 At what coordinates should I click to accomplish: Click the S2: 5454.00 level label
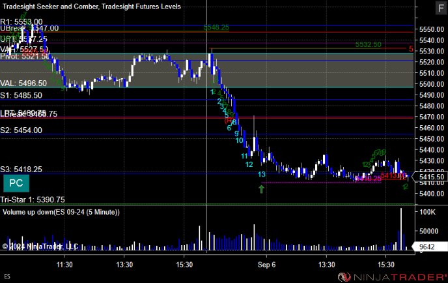(21, 130)
